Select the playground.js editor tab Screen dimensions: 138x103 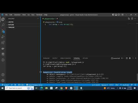pos(50,19)
